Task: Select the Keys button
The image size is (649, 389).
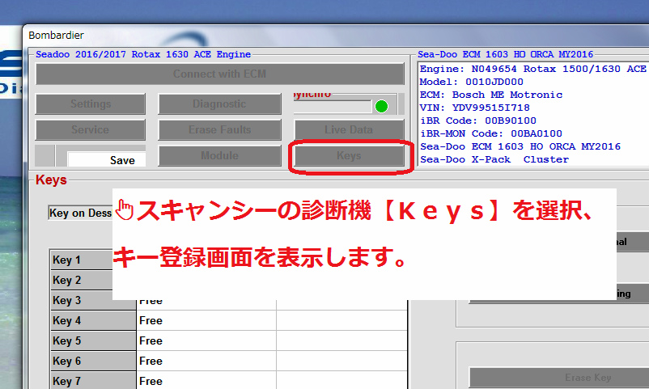Action: click(x=349, y=156)
